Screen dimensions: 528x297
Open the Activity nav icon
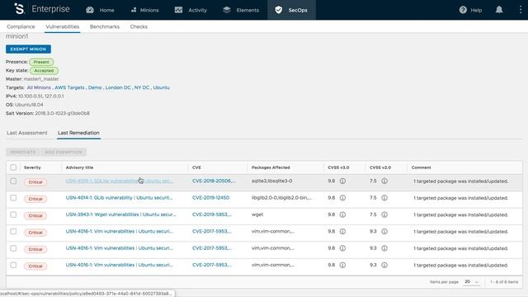[178, 10]
